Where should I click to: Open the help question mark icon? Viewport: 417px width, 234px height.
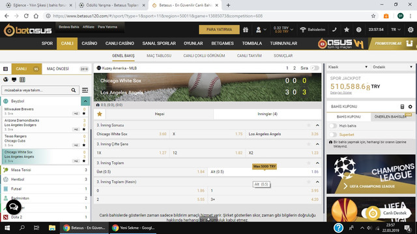(x=359, y=30)
